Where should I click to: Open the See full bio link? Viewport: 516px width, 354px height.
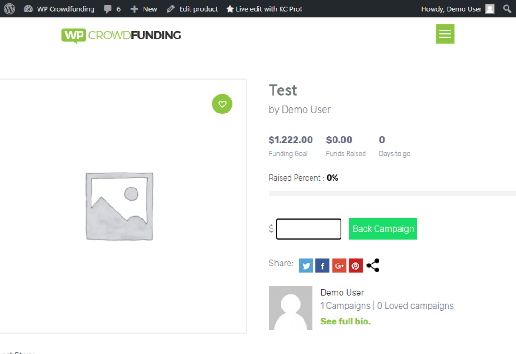345,322
